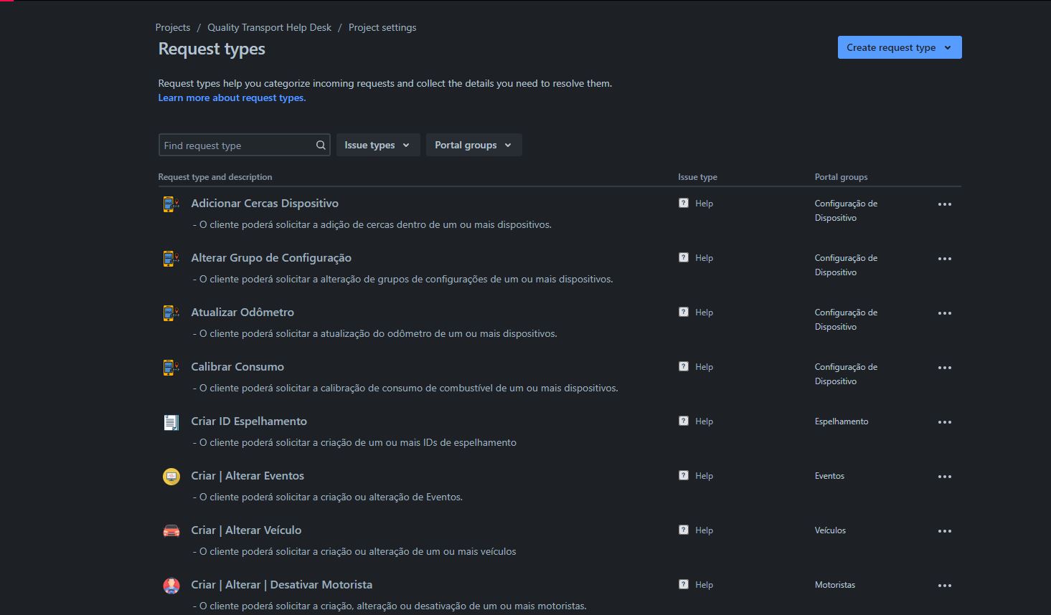Open more actions for Criar | Alterar Veículo
Screen dimensions: 1051x615
(945, 531)
